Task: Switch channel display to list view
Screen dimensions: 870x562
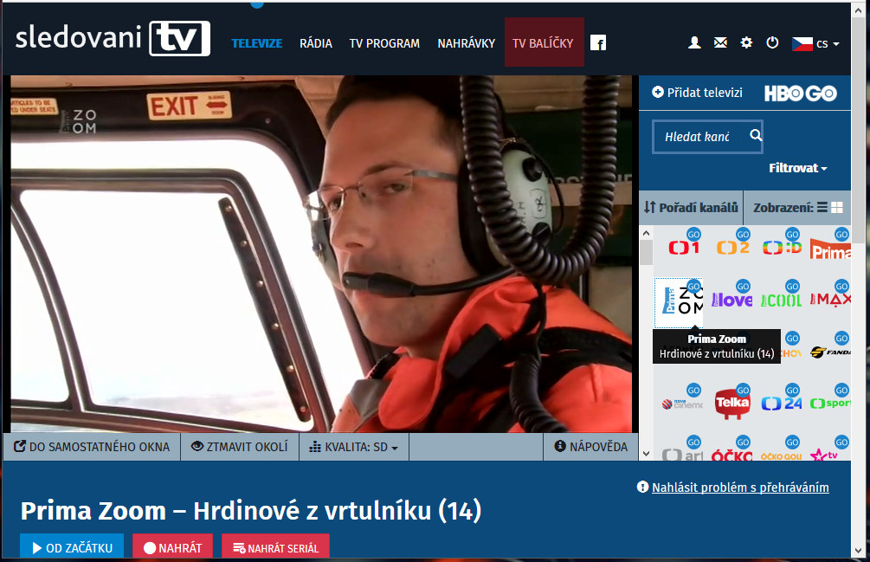Action: 822,208
